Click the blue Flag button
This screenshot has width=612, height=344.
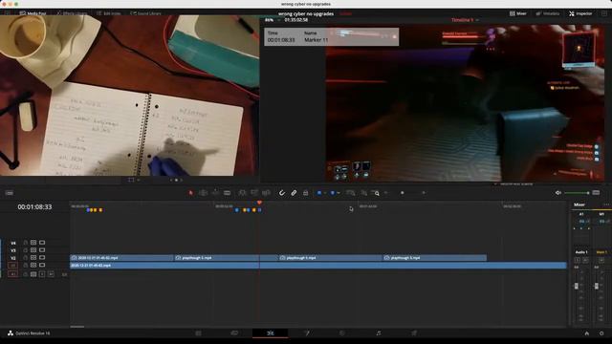coord(319,193)
